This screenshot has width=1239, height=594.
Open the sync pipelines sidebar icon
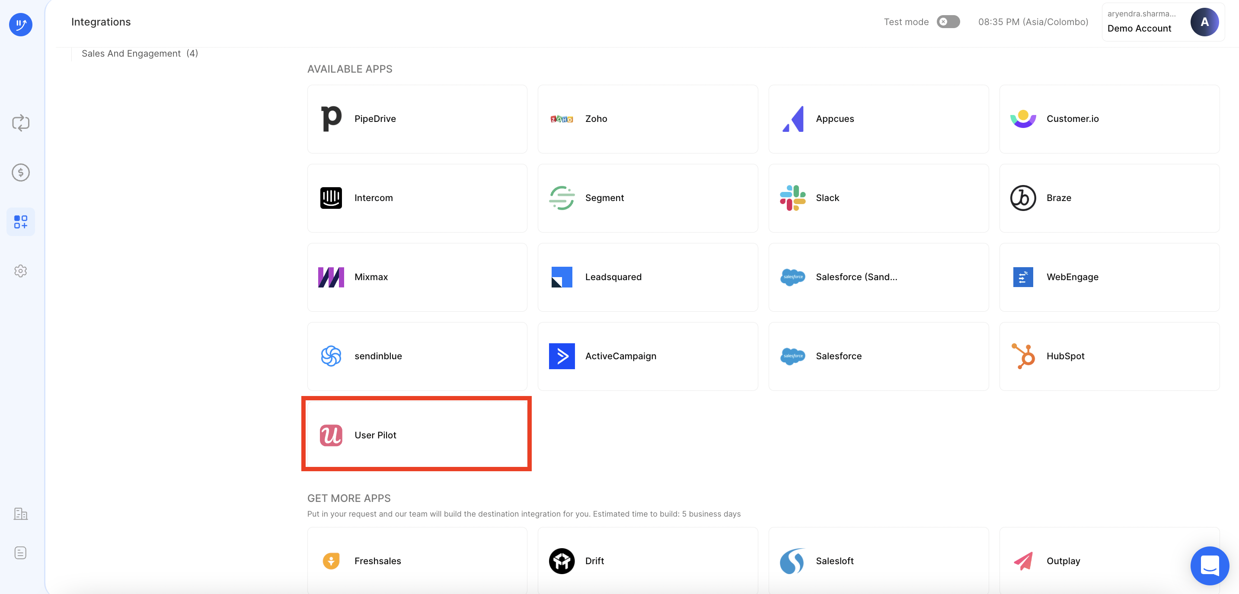point(21,123)
